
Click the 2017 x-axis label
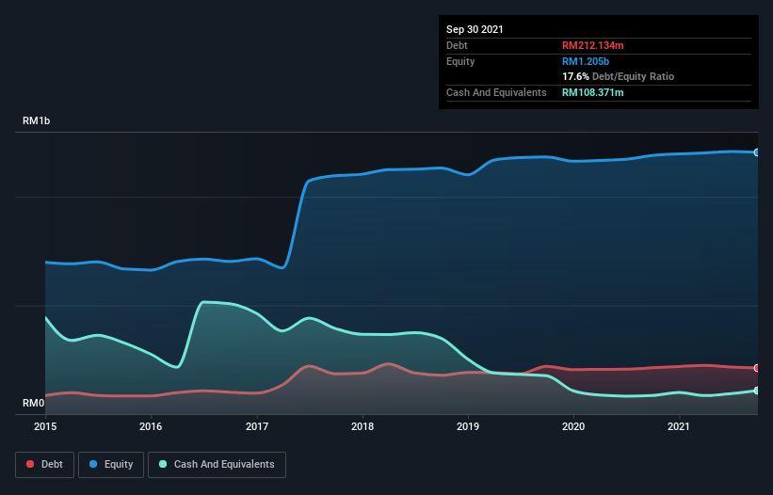tap(257, 426)
